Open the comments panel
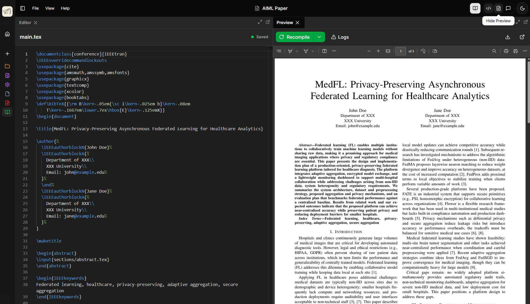The image size is (530, 304). [508, 8]
